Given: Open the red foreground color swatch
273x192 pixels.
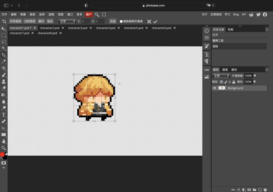Looking at the screenshot, I should (2, 154).
